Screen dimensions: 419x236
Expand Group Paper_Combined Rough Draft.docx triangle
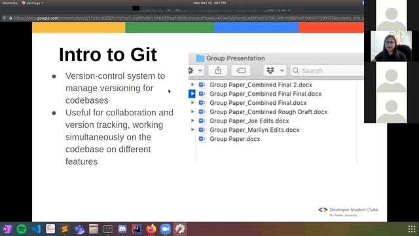[192, 111]
